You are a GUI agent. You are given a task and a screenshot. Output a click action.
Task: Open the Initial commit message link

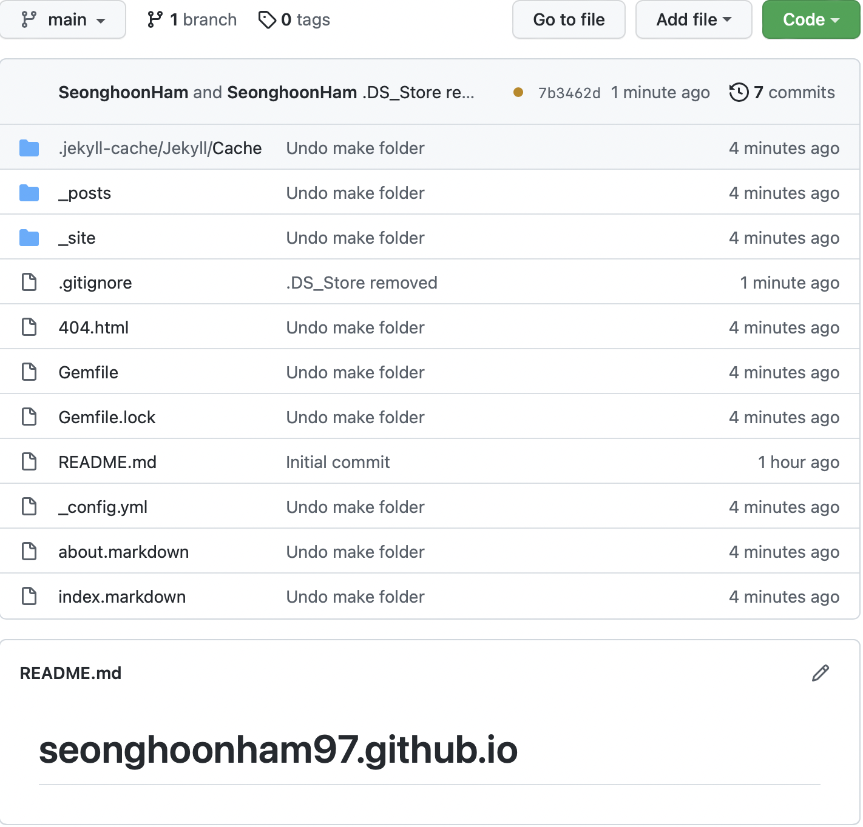[x=338, y=462]
